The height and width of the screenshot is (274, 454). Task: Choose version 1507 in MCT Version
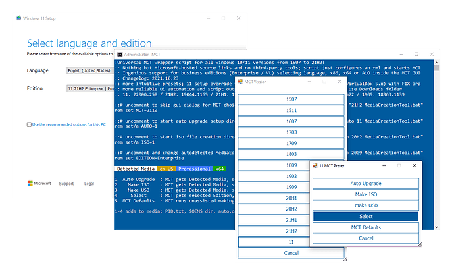pos(291,99)
